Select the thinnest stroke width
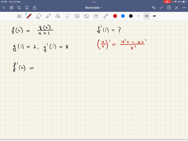Screen dimensions: 188x141 [139, 16]
